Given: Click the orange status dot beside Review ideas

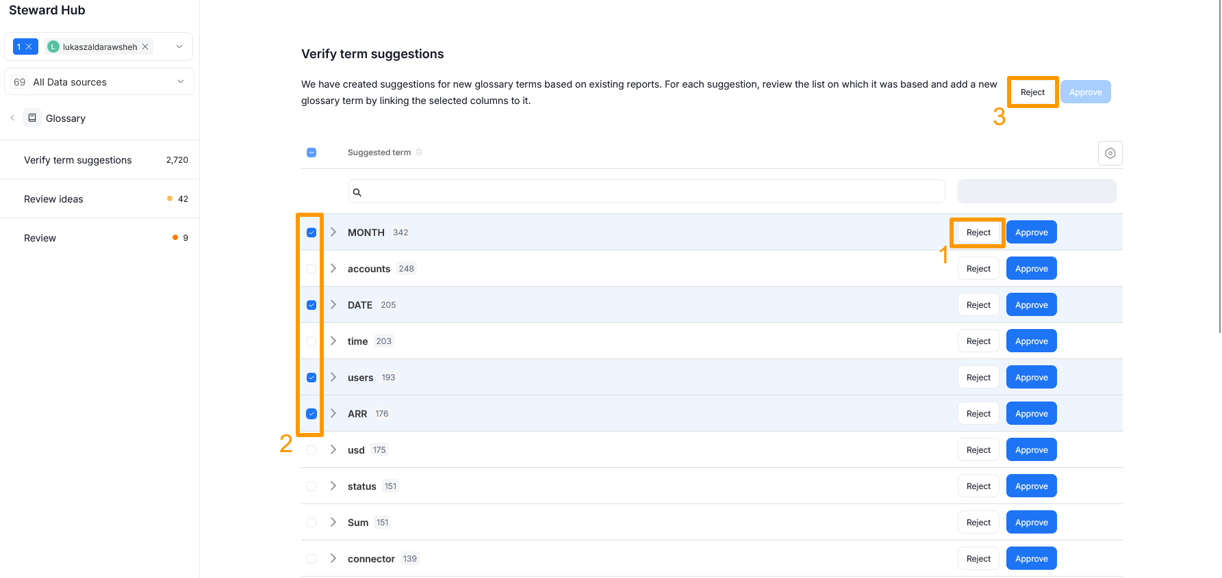Looking at the screenshot, I should [170, 198].
